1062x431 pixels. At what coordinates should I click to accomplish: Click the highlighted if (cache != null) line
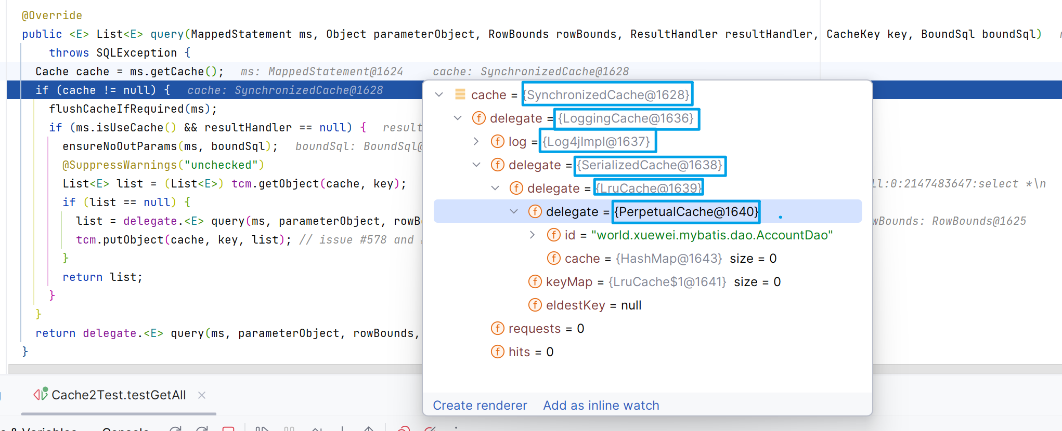tap(103, 90)
